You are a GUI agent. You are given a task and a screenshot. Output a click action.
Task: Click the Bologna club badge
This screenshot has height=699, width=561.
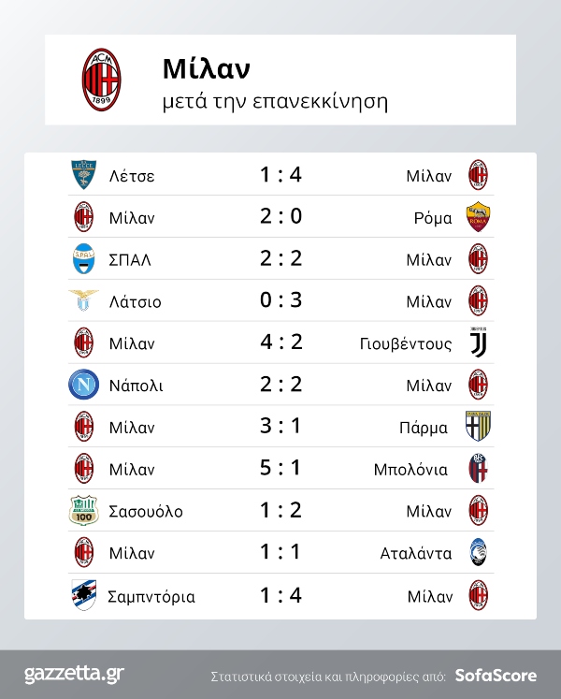[x=478, y=469]
